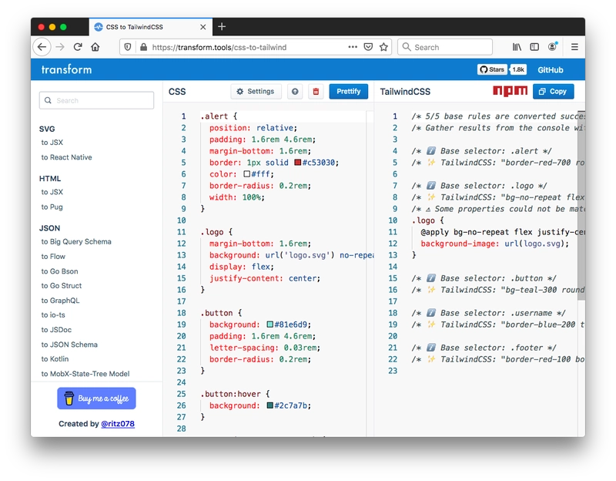616x481 pixels.
Task: Open the Firefox hamburger menu
Action: coord(574,47)
